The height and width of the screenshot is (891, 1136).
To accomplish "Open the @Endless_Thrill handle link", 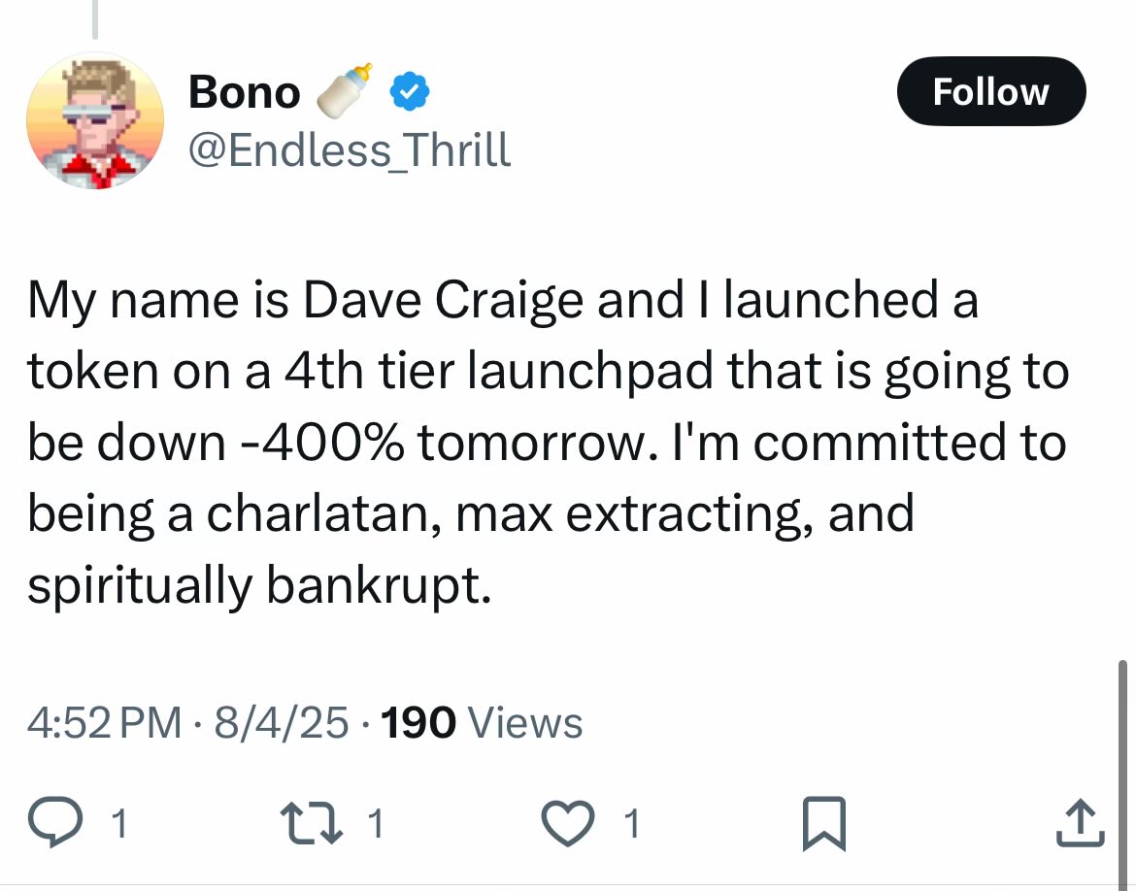I will coord(350,149).
